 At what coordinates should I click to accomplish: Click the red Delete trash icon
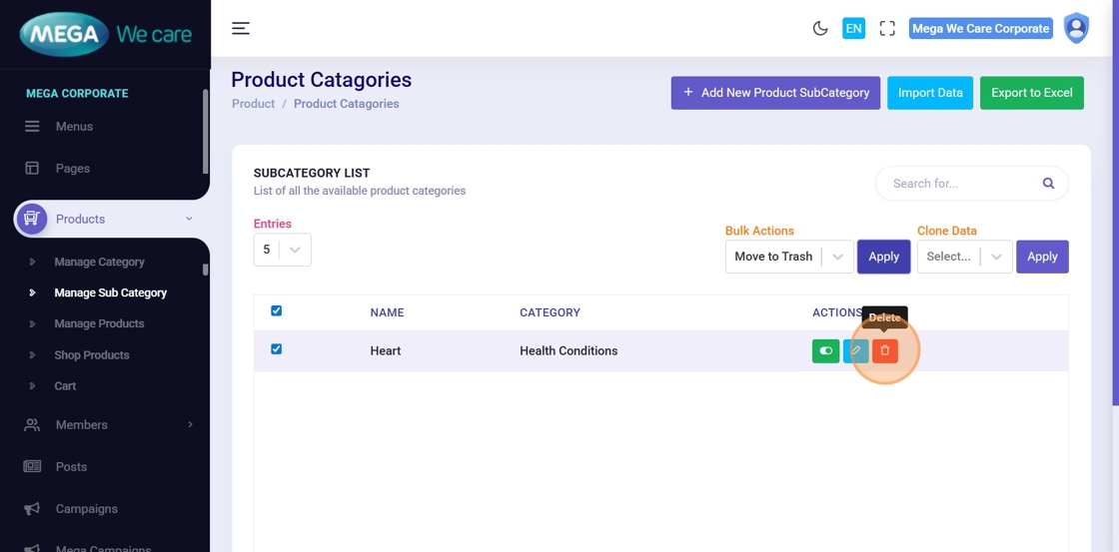pyautogui.click(x=884, y=350)
